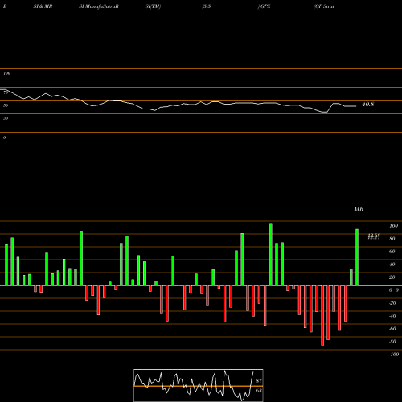The width and height of the screenshot is (402, 402).
Task: Click the 60 label on the MR axis
Action: pyautogui.click(x=392, y=252)
